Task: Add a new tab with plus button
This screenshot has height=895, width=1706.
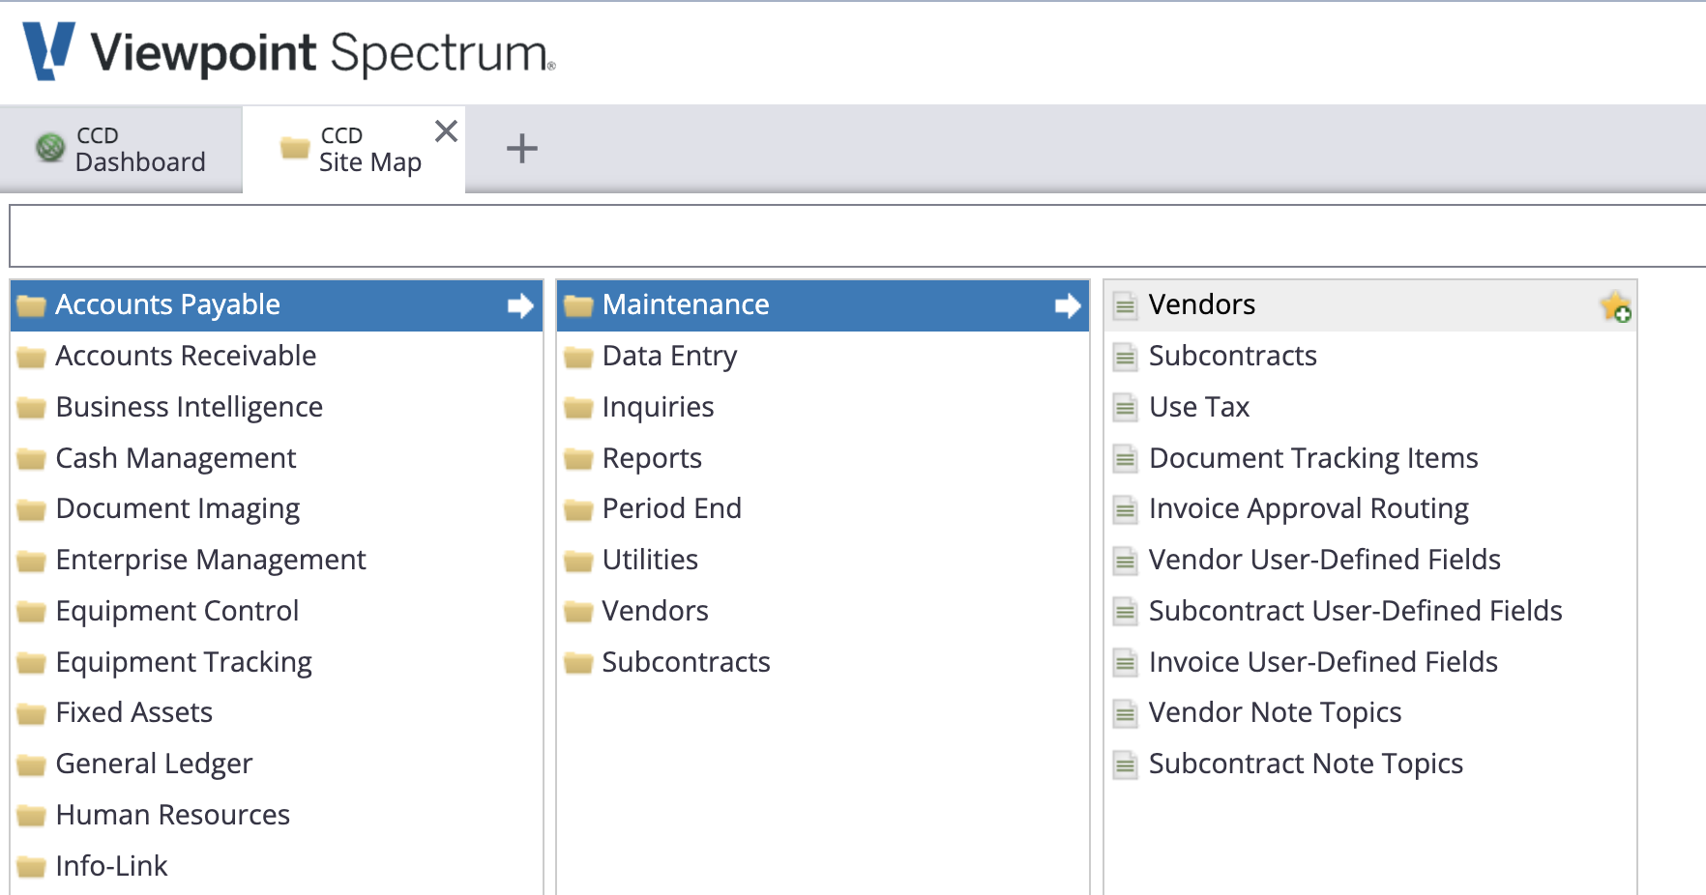Action: 521,149
